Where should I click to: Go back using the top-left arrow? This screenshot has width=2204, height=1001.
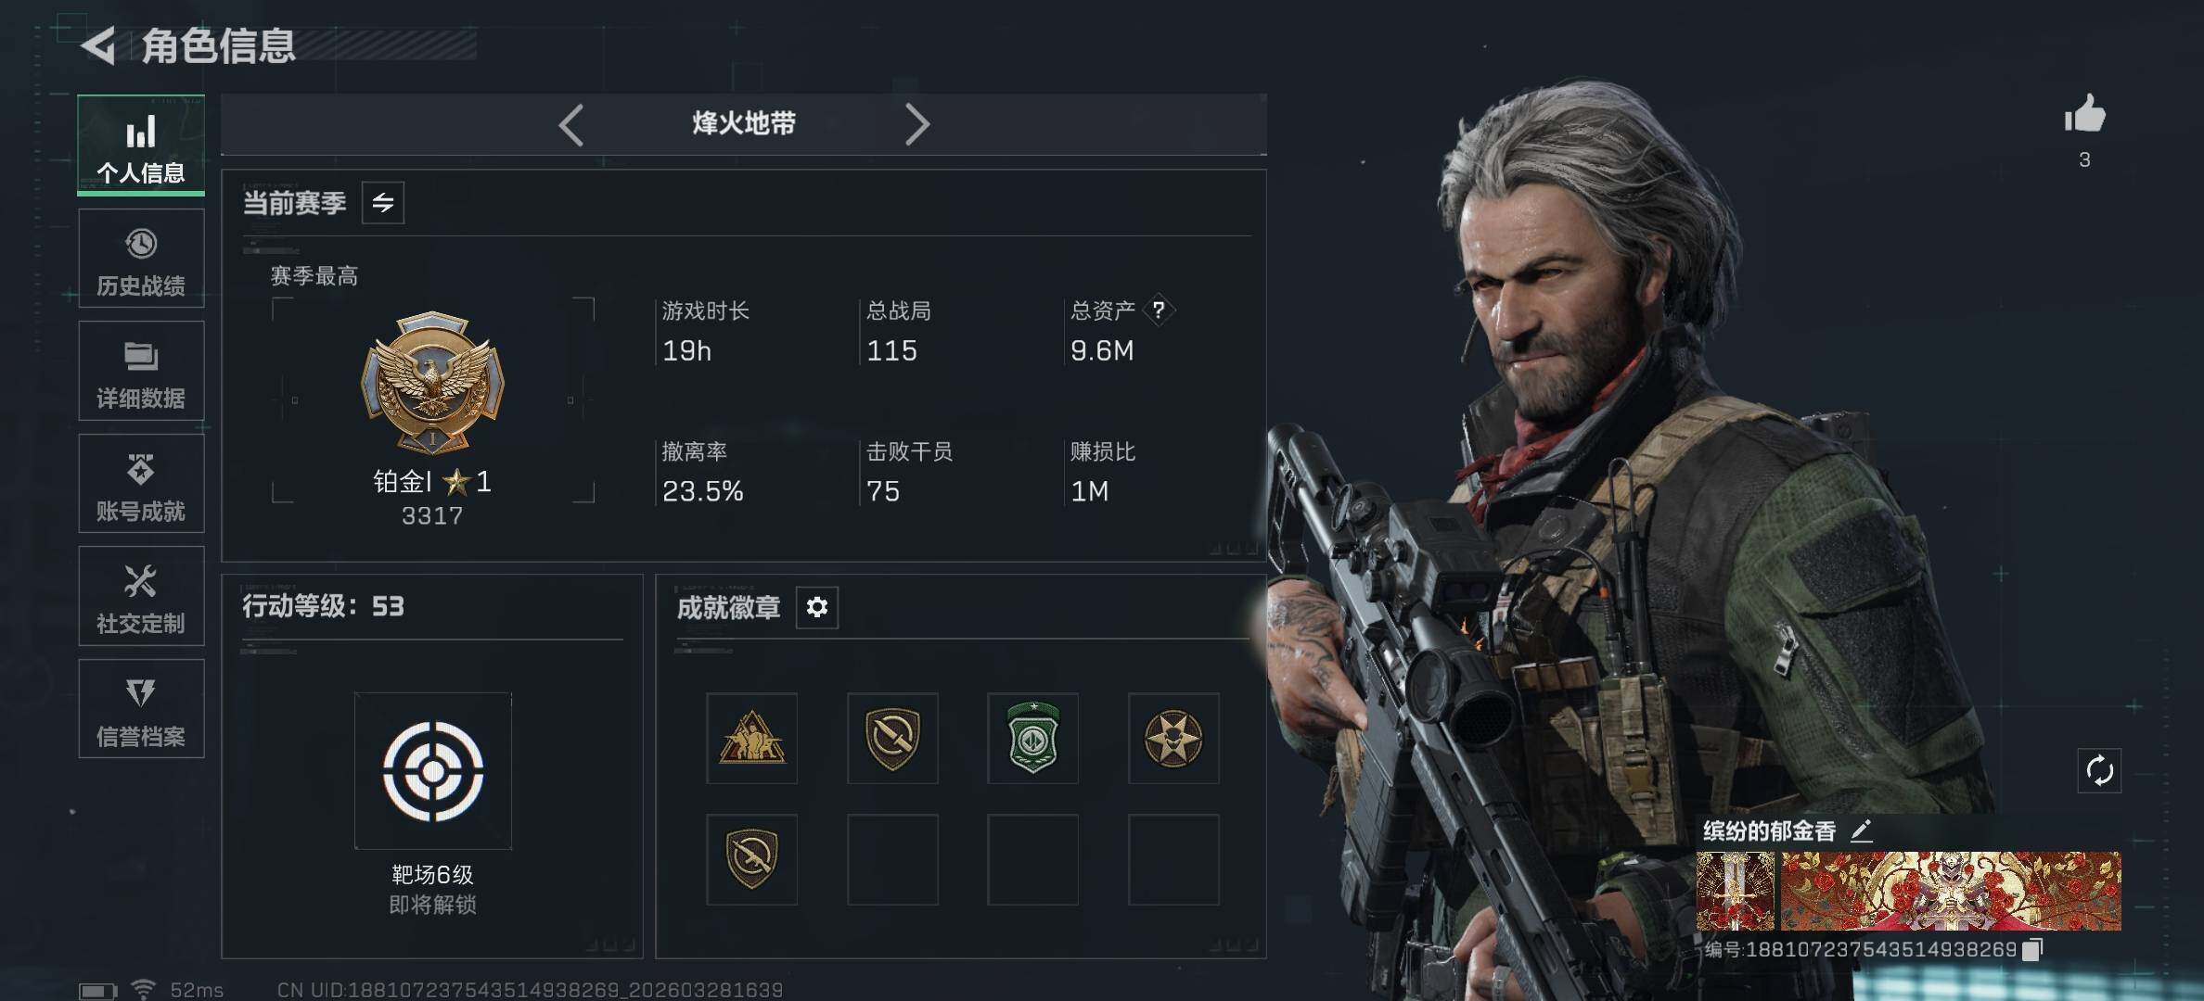(99, 45)
